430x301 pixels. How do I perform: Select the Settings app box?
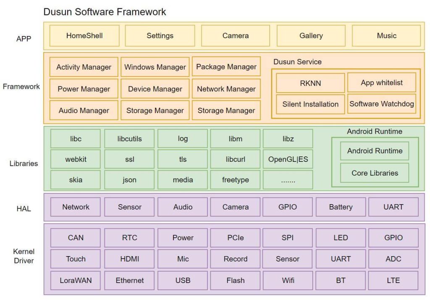[x=160, y=36]
